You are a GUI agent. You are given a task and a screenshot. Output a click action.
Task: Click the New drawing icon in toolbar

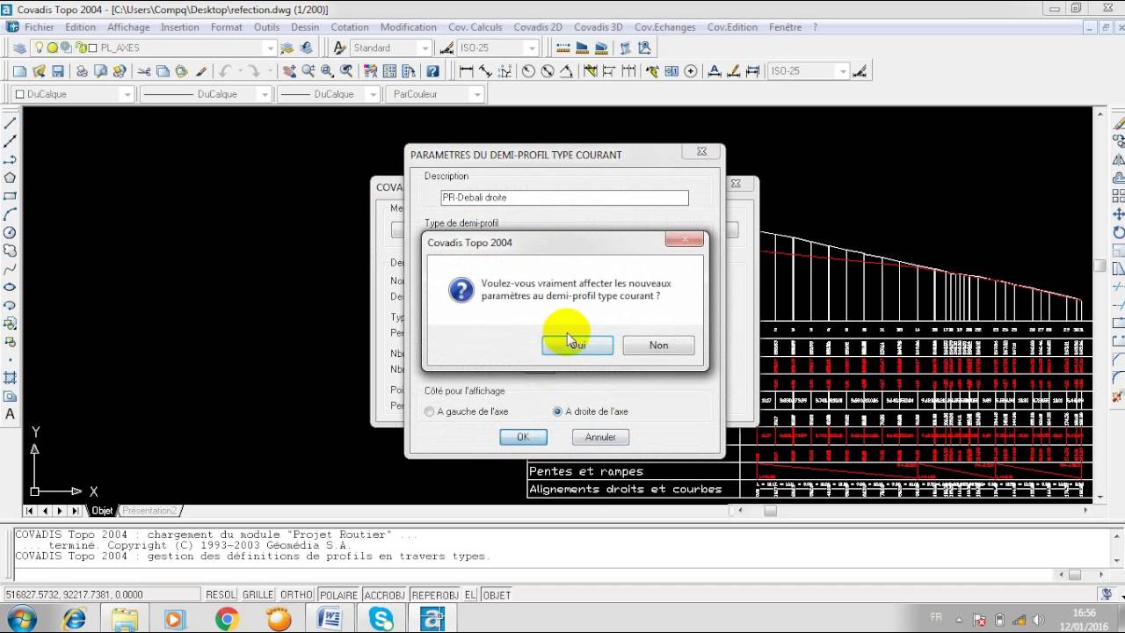point(19,71)
